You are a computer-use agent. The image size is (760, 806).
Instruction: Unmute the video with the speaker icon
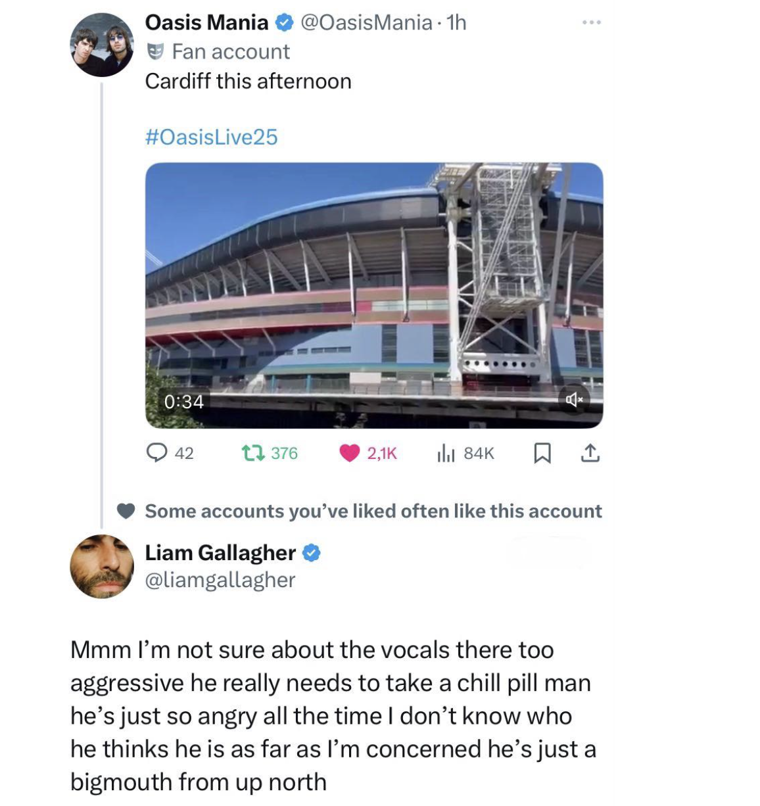click(573, 399)
